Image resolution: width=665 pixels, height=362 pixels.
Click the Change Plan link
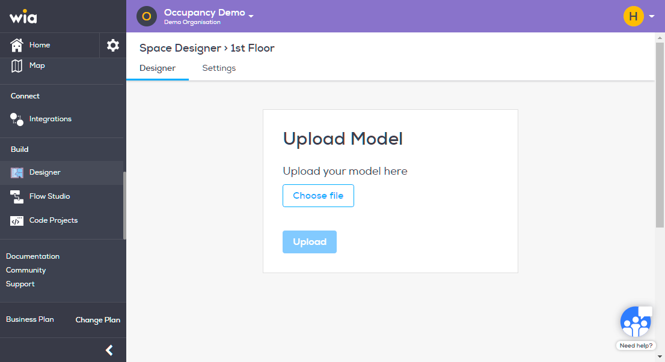point(97,319)
